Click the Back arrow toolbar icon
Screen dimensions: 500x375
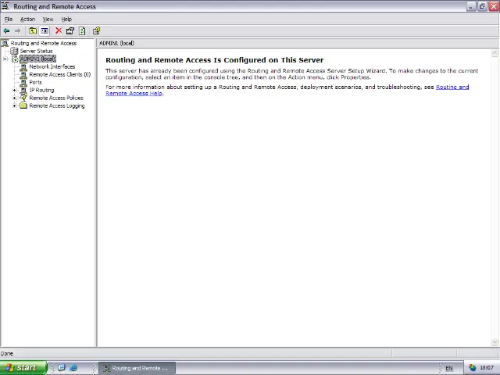pos(6,30)
